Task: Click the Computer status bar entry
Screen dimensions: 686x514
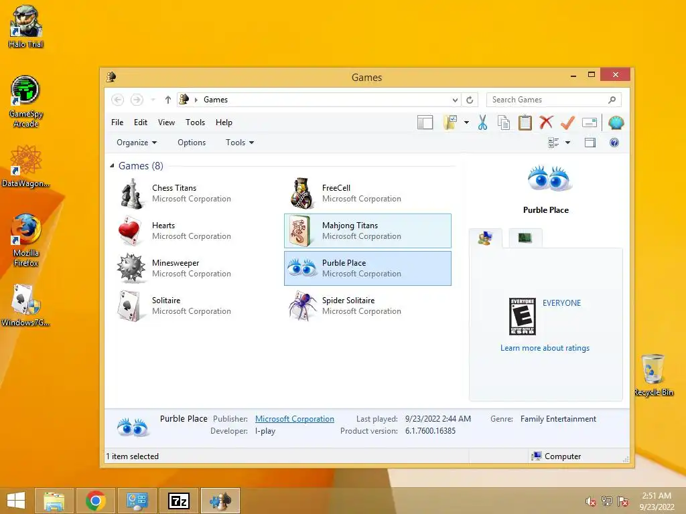Action: [556, 456]
